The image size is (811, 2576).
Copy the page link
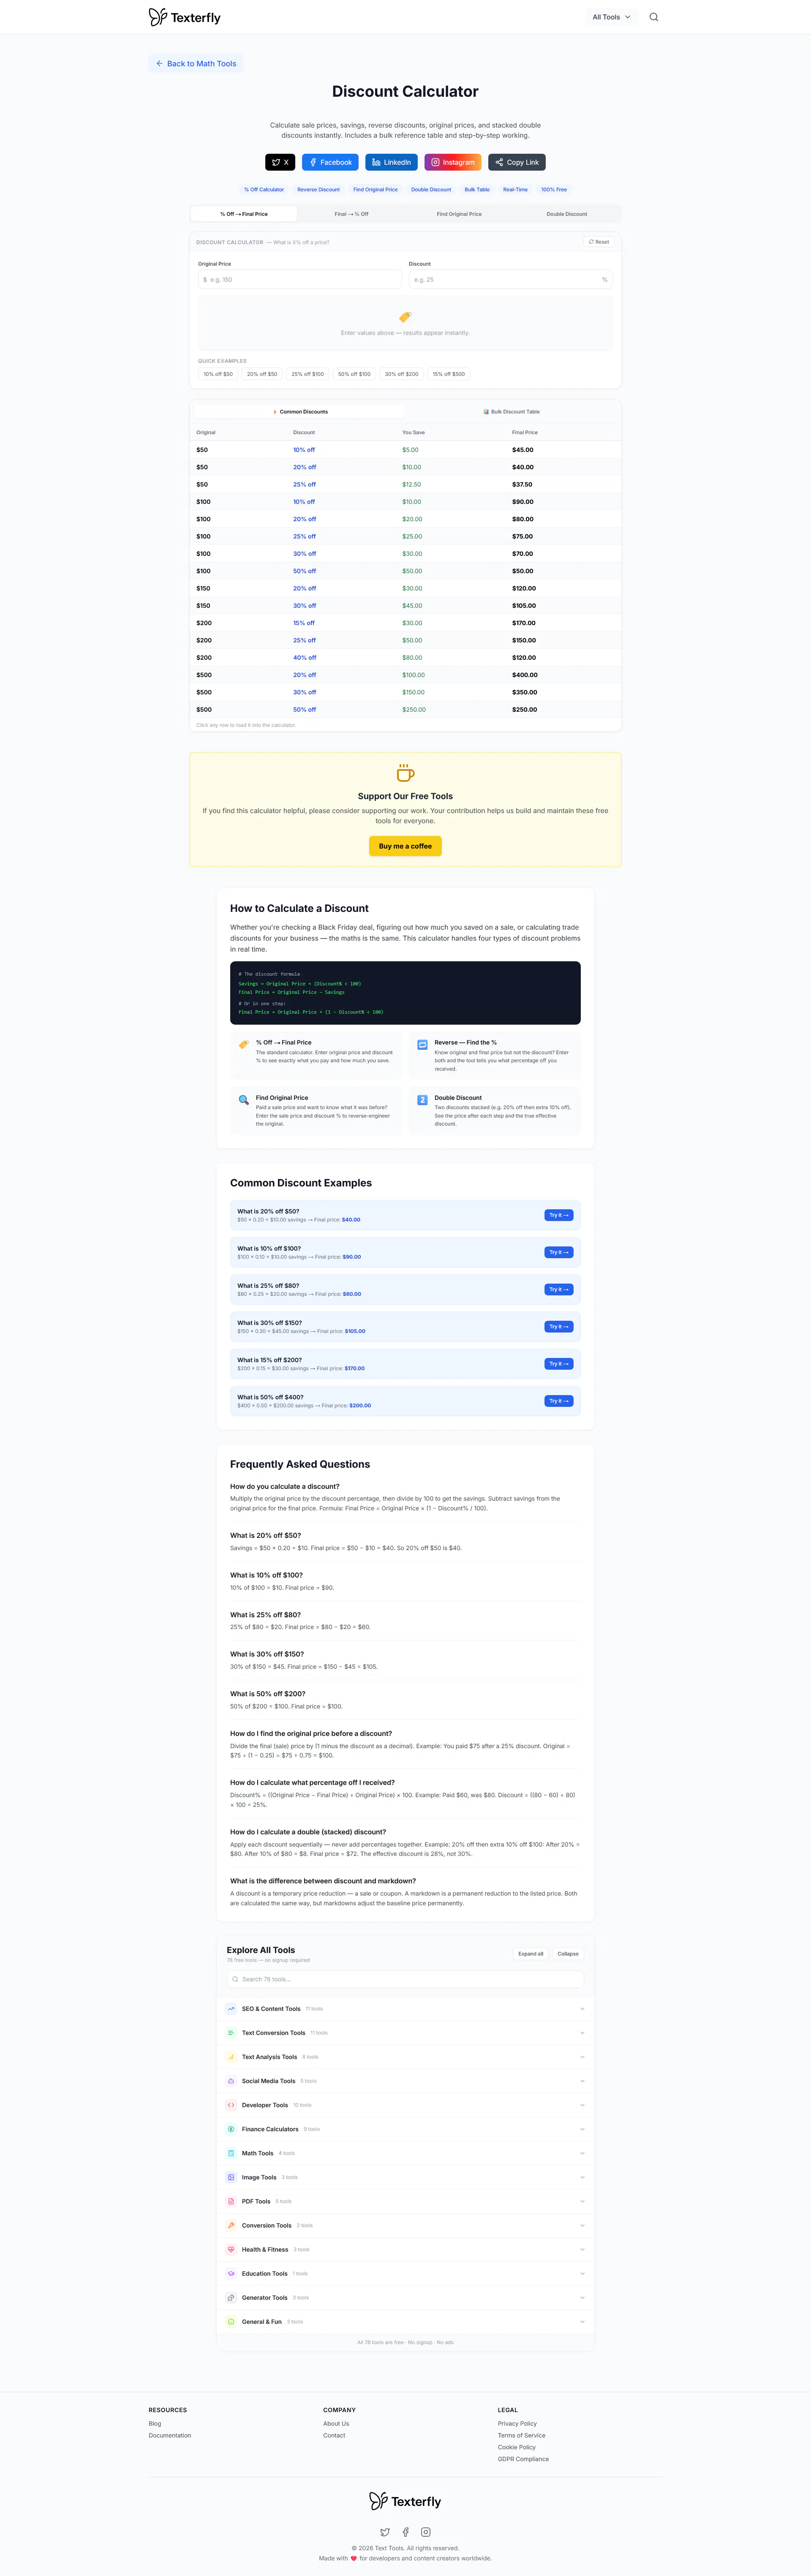[517, 162]
